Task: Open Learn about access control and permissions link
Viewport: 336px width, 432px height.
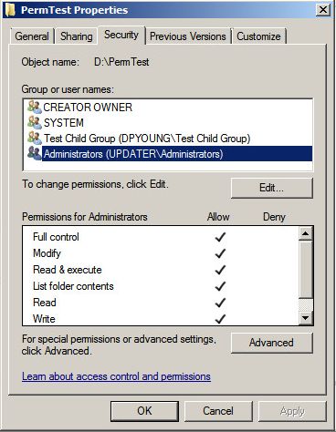Action: click(116, 376)
